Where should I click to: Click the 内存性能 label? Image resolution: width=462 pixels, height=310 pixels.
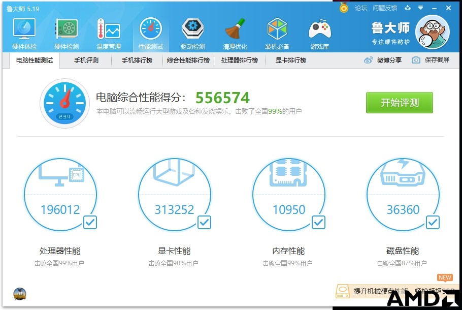pos(288,251)
